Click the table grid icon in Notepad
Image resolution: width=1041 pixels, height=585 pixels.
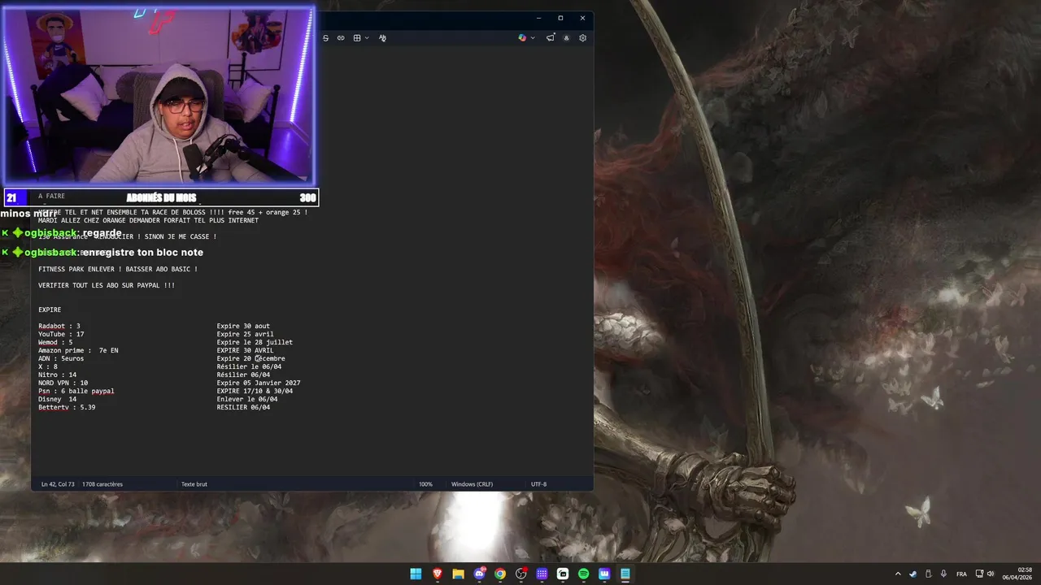[356, 38]
